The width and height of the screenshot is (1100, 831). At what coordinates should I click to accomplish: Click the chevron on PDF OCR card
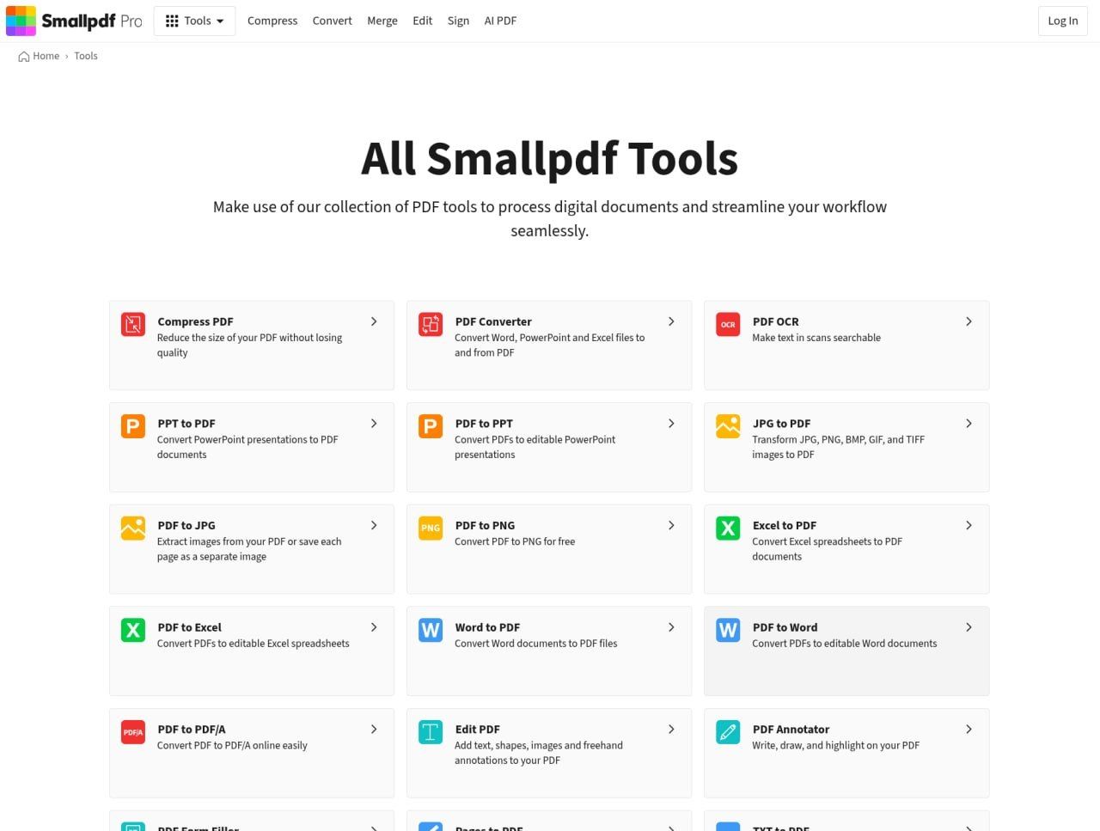(x=969, y=321)
